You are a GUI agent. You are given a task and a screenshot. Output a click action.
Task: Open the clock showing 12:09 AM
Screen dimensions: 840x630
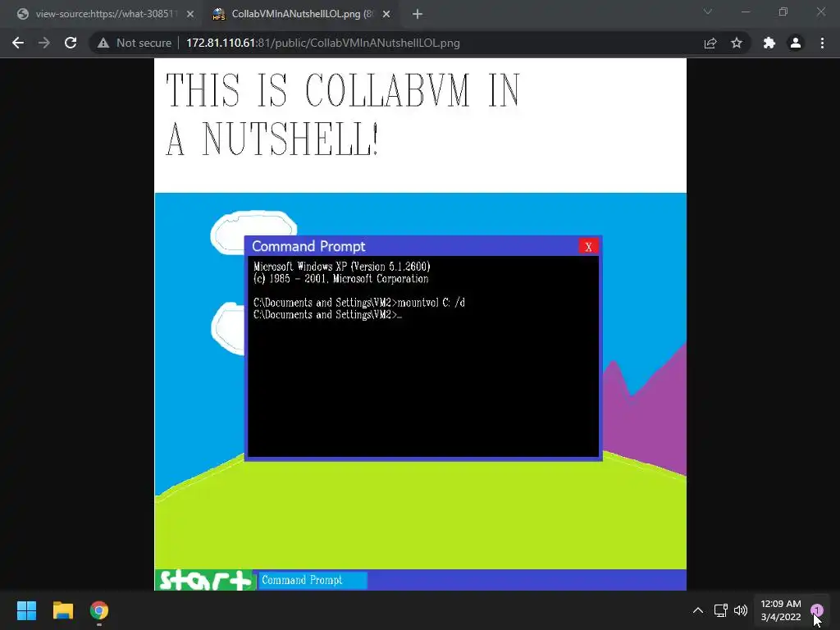click(x=781, y=610)
